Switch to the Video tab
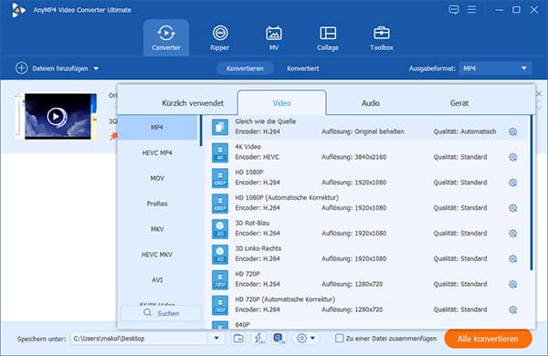 pos(281,103)
